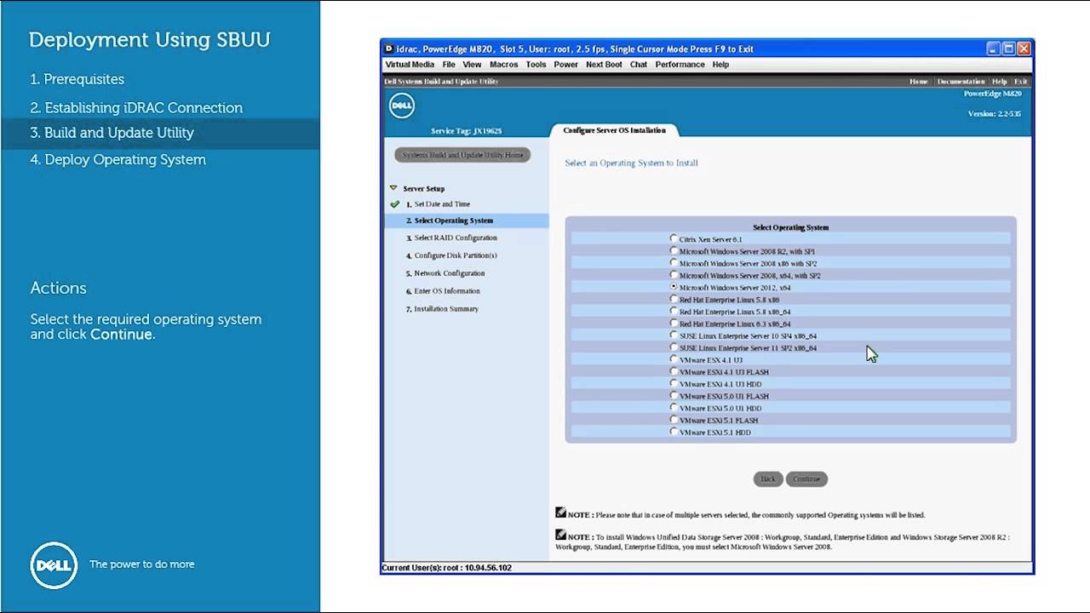1090x613 pixels.
Task: Select Citrix Xen Server 6.1 radio button
Action: (x=674, y=239)
